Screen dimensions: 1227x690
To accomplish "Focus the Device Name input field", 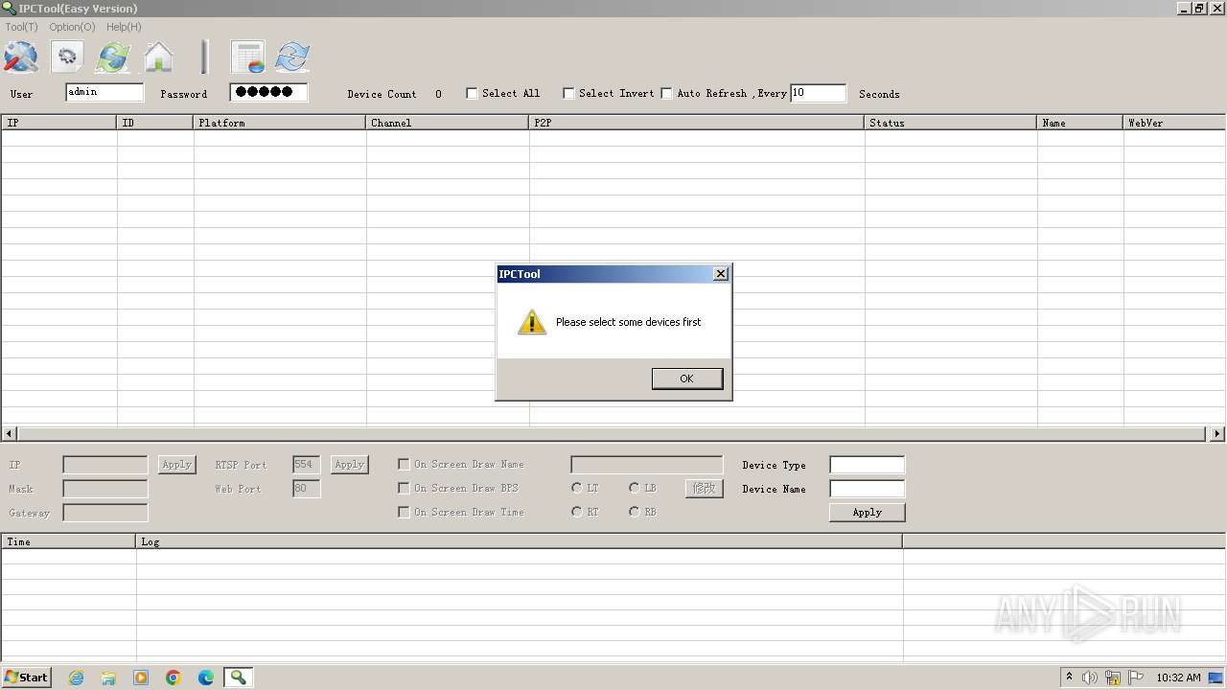I will point(867,489).
